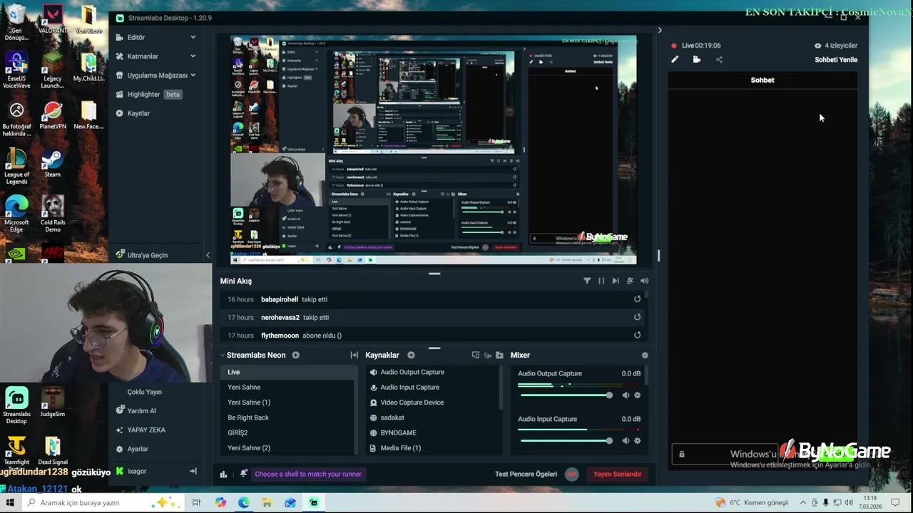
Task: Expand the Katmanlar dropdown arrow
Action: coord(193,56)
